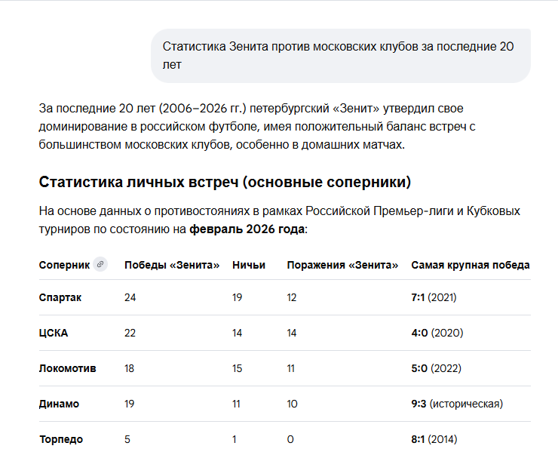Select the row label Спартак

60,297
